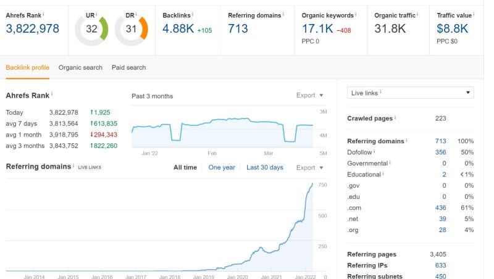
Task: Click the avg 3 months change 822,260
Action: [x=104, y=146]
